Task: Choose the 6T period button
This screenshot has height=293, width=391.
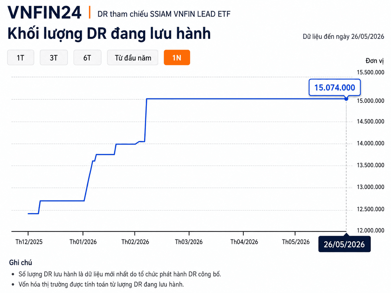Action: point(87,57)
